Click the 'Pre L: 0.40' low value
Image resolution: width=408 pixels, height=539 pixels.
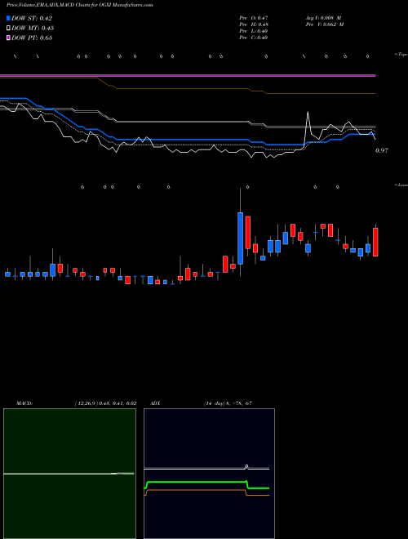click(x=254, y=30)
